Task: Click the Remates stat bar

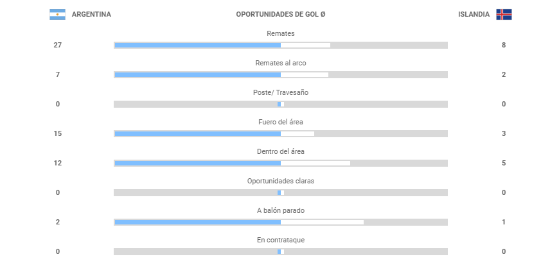Action: [x=280, y=45]
